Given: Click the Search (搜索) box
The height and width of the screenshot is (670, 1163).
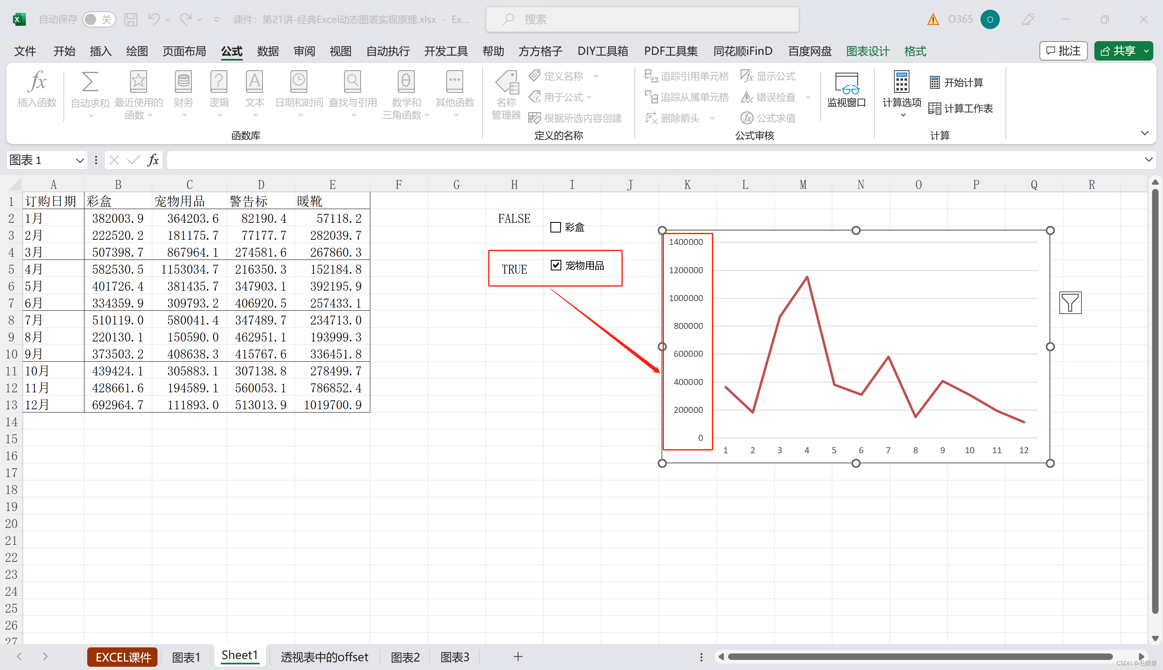Looking at the screenshot, I should pyautogui.click(x=642, y=19).
